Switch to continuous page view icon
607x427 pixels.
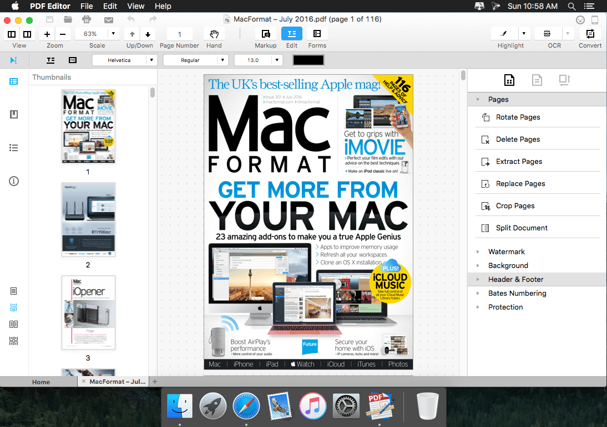pyautogui.click(x=13, y=307)
